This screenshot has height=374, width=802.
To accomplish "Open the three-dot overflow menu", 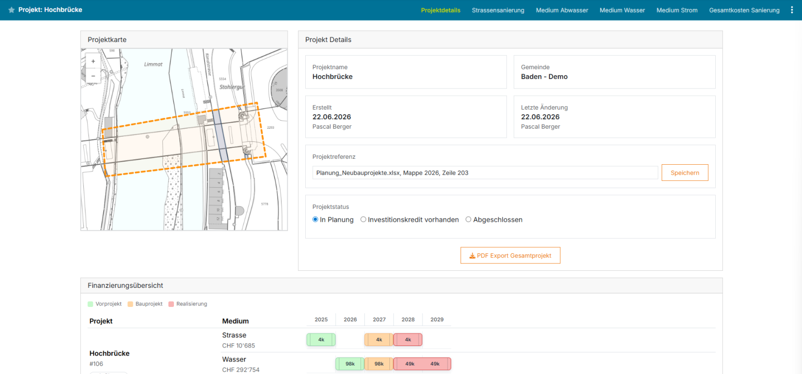I will [x=792, y=10].
